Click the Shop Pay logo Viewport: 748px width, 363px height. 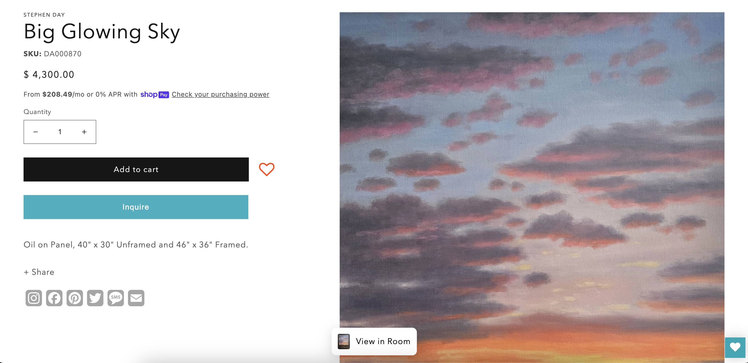[154, 95]
